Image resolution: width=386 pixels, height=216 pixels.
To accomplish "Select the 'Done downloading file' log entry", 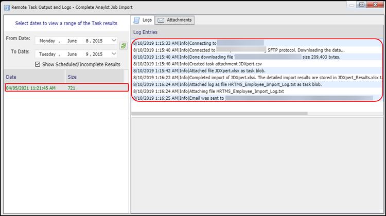I will point(257,57).
